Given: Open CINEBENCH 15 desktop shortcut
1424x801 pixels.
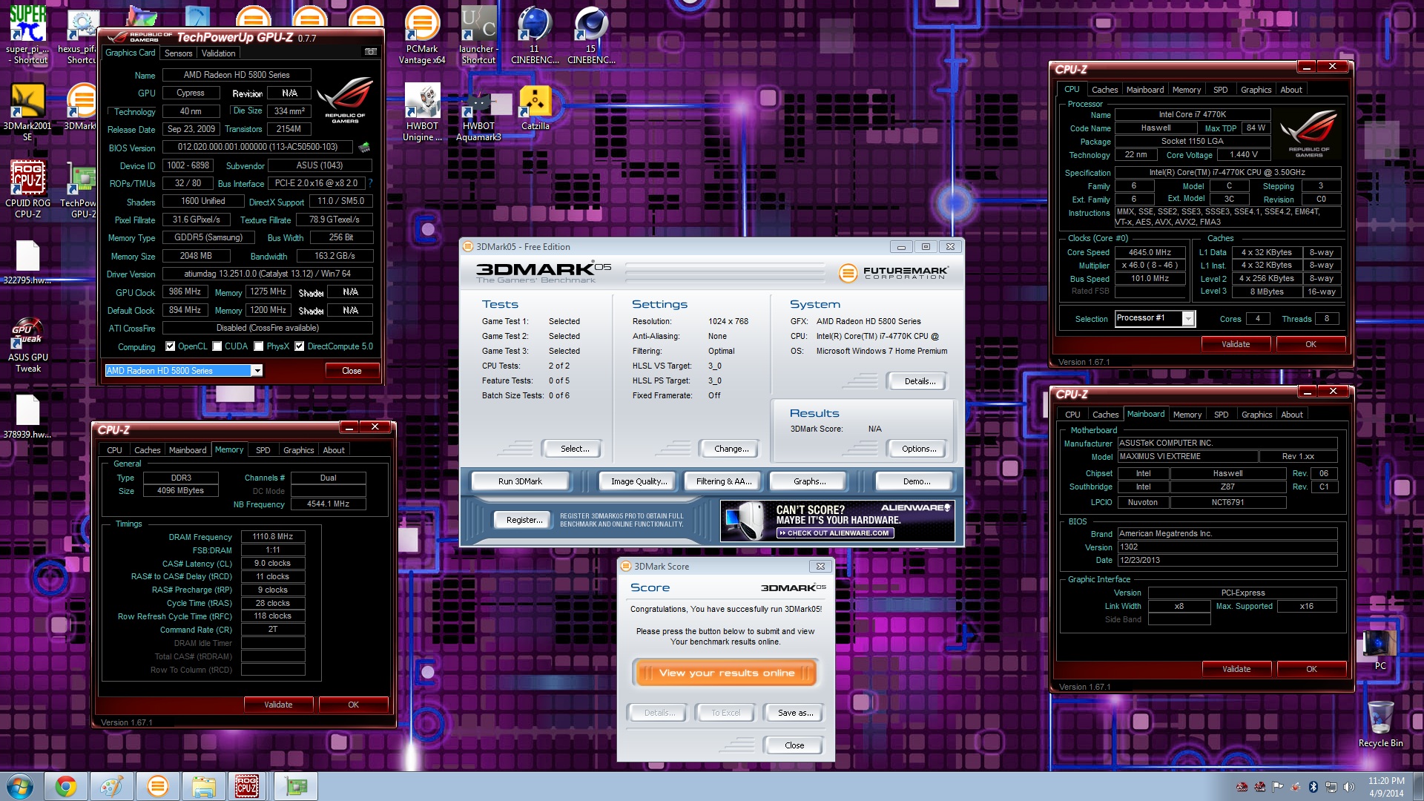Looking at the screenshot, I should [591, 34].
